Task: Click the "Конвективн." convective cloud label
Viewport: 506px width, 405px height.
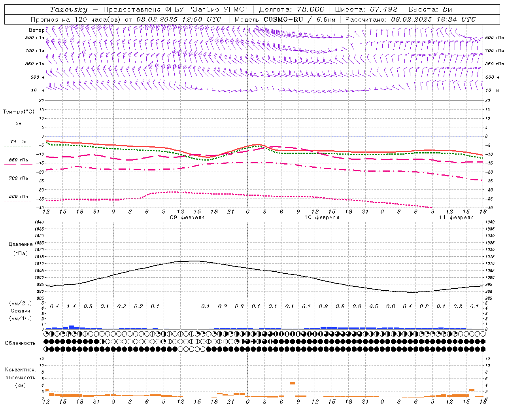Action: click(20, 370)
